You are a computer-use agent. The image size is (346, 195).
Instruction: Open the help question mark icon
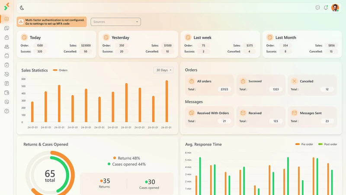6,111
